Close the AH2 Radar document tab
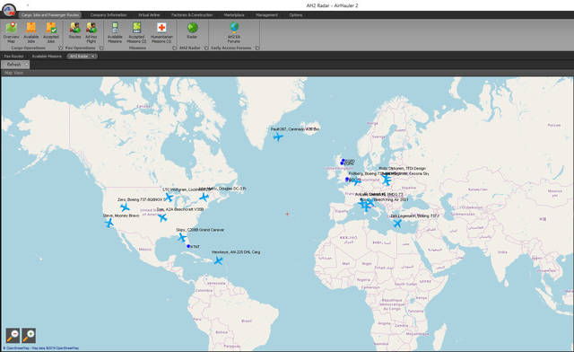The width and height of the screenshot is (574, 352). pos(93,56)
